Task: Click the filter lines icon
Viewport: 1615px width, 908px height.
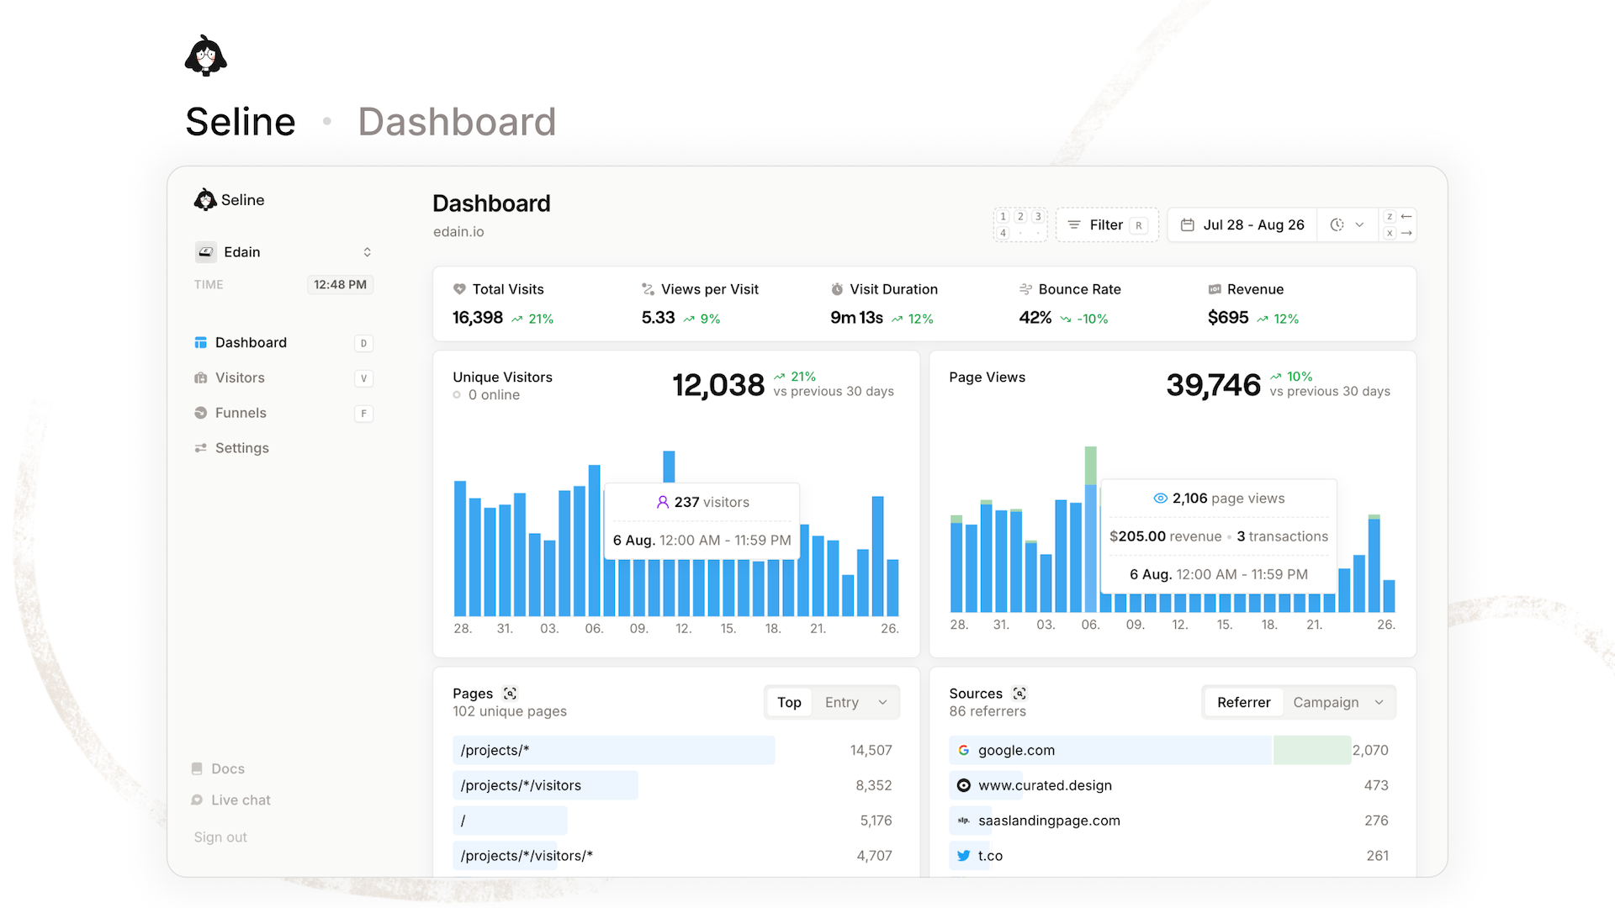Action: coord(1074,225)
